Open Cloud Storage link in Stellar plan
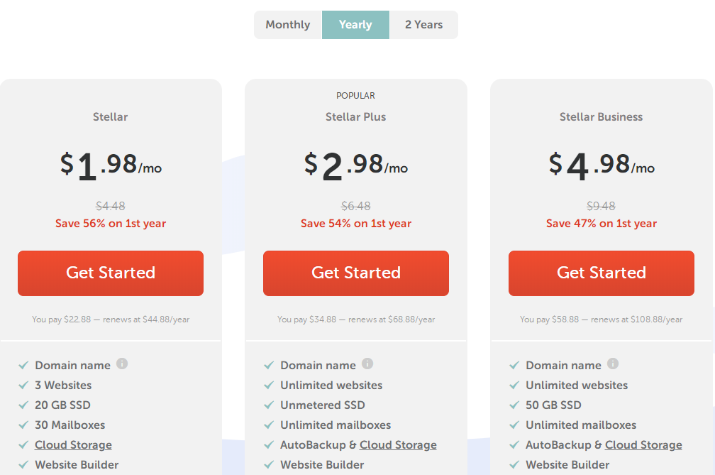This screenshot has width=715, height=475. coord(73,445)
